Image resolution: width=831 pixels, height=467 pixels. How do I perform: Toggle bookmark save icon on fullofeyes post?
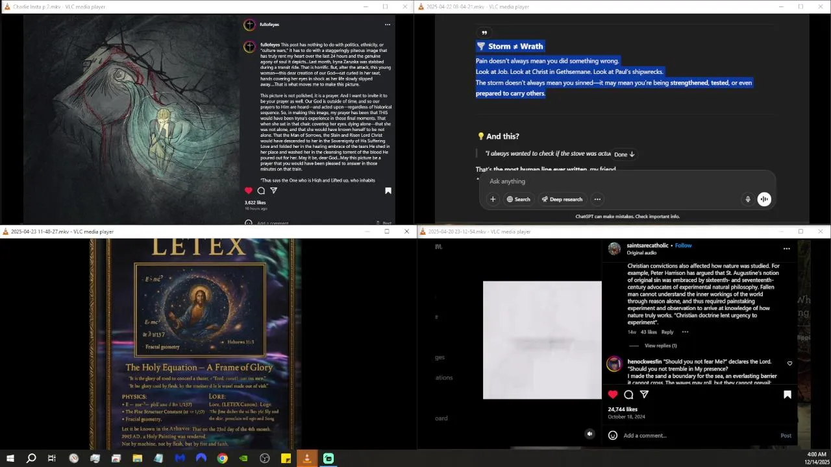point(388,191)
